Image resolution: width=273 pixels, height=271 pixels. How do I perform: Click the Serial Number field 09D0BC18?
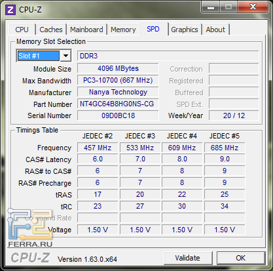[118, 115]
